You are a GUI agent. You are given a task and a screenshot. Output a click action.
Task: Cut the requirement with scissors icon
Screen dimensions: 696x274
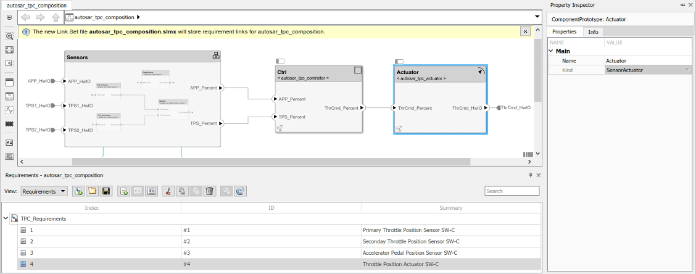pos(168,191)
